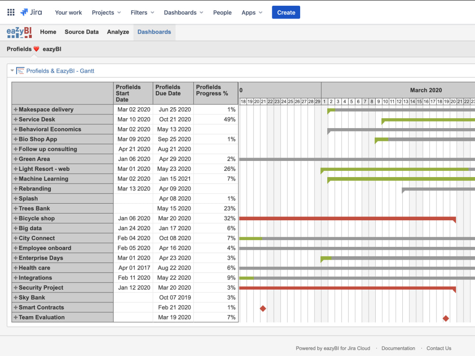The width and height of the screenshot is (475, 356).
Task: Select the Profields eazyBI dashboard tab
Action: pyautogui.click(x=34, y=49)
